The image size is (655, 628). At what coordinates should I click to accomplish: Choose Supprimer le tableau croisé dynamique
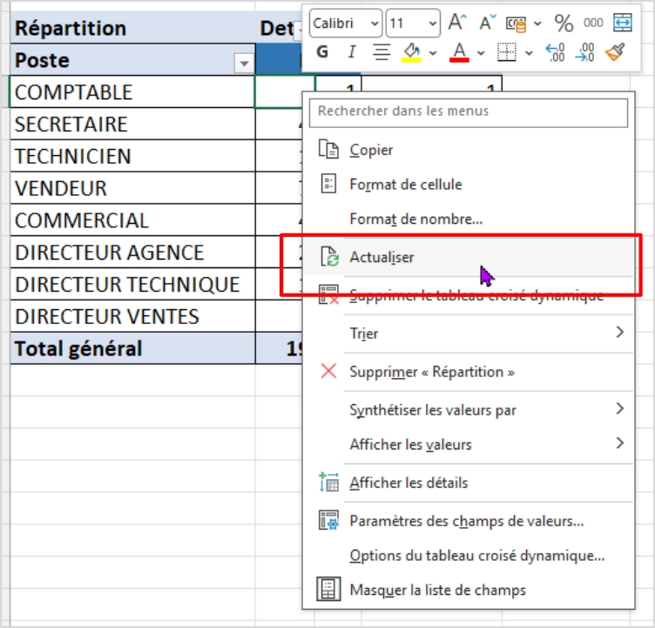469,295
